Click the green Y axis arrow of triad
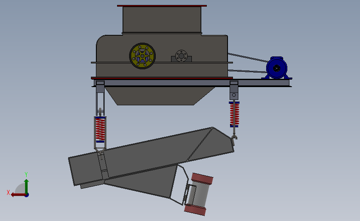 pos(27,186)
